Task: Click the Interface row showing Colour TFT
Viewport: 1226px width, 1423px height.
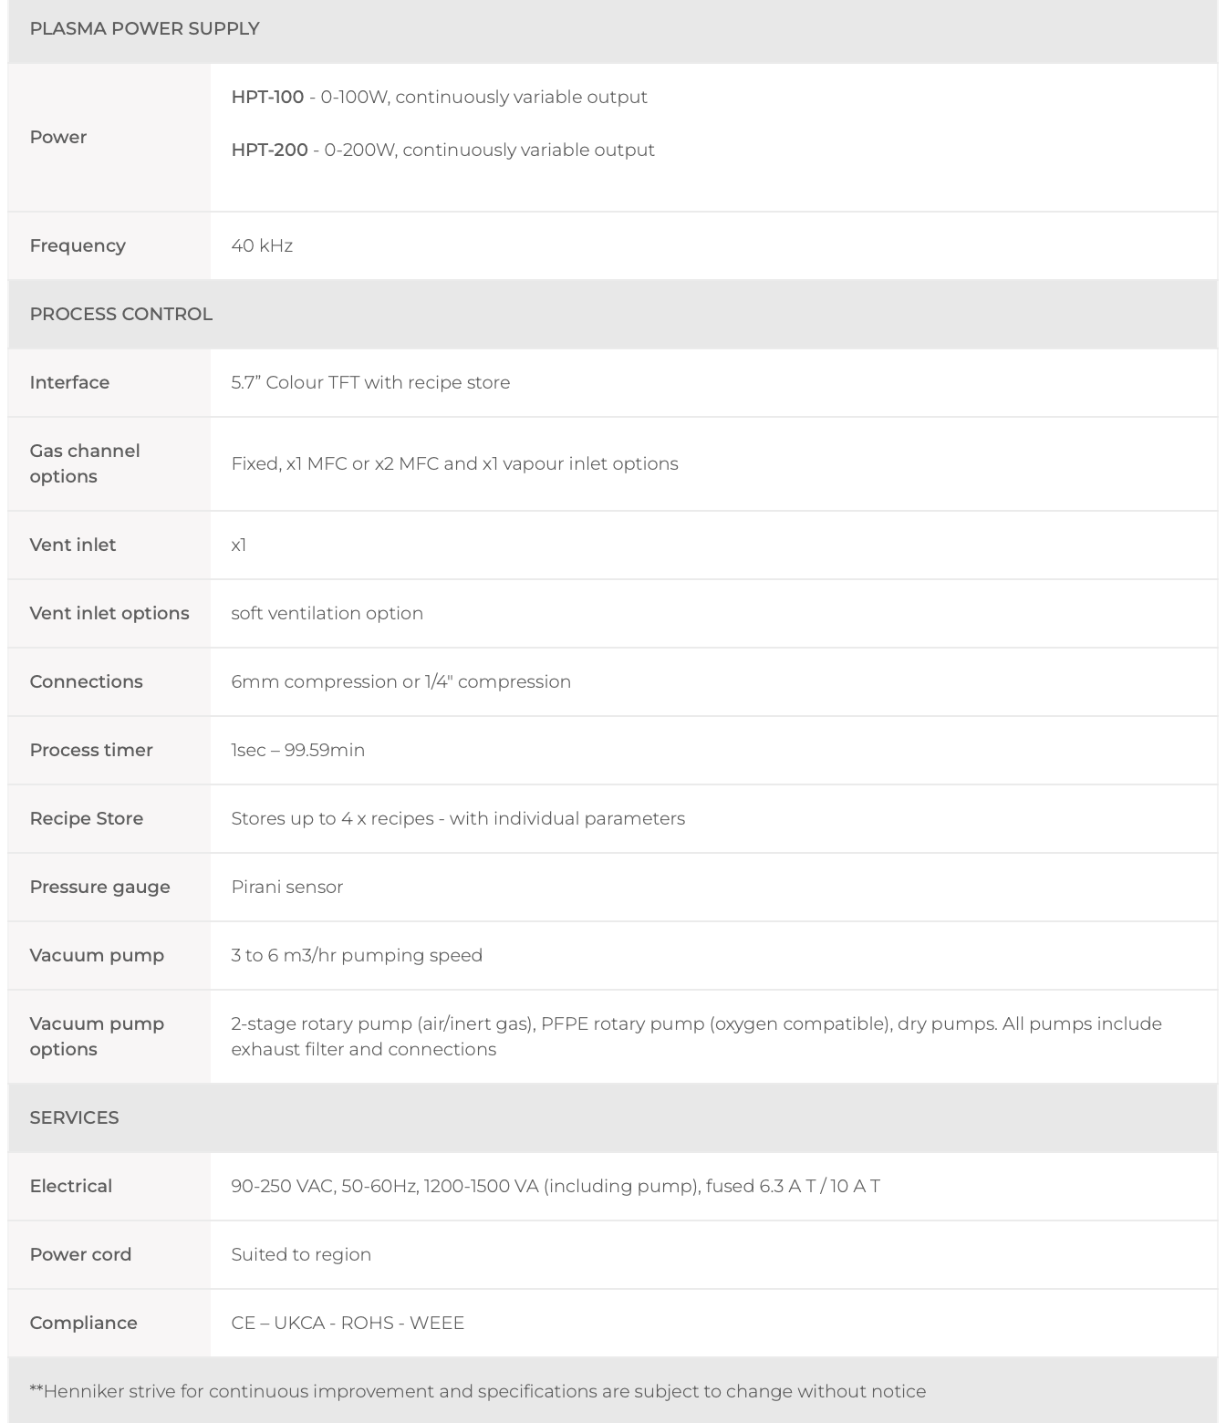Action: [x=613, y=382]
